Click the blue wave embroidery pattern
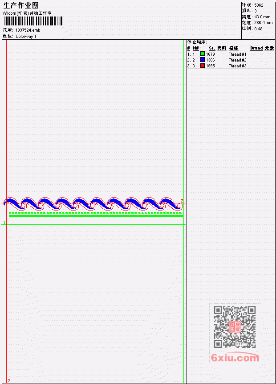The image size is (276, 384). point(93,204)
